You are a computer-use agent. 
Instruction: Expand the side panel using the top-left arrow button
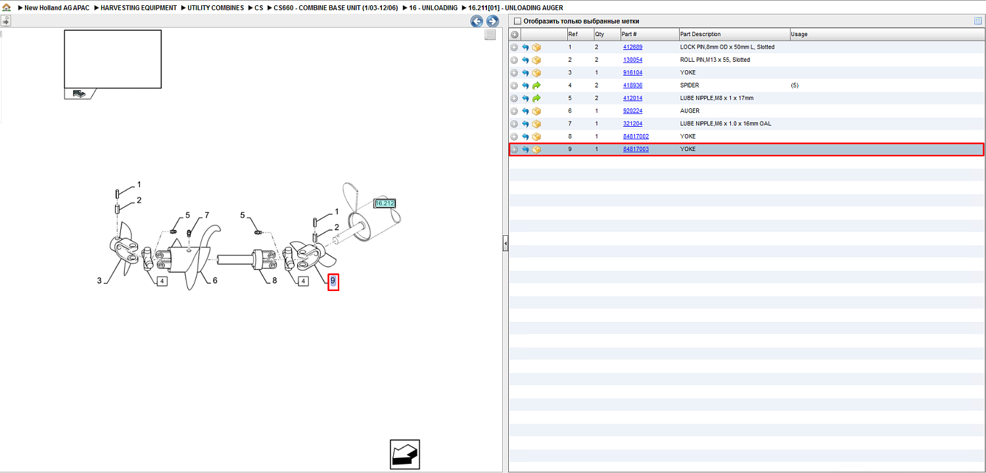pyautogui.click(x=6, y=21)
